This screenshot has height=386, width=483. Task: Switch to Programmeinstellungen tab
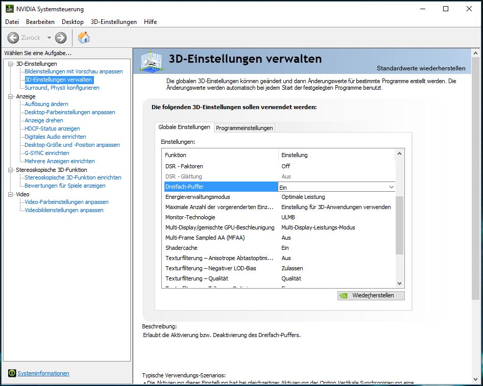[244, 128]
